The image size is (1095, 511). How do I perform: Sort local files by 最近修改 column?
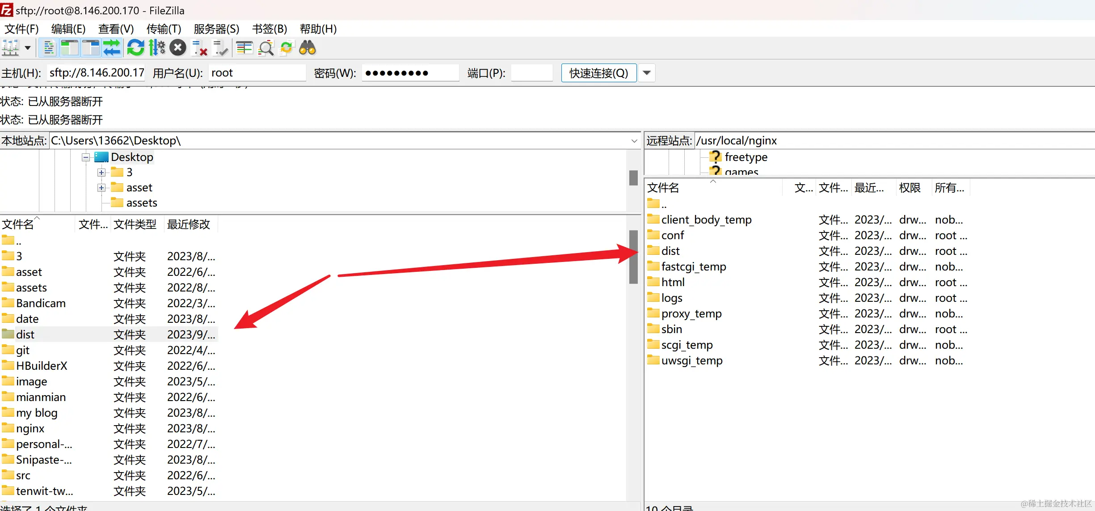click(x=189, y=224)
